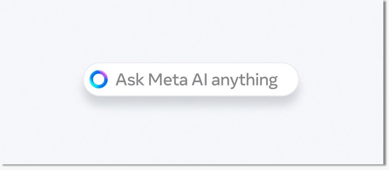Select the blue-purple circle logo in the pill
The image size is (389, 170).
[98, 79]
